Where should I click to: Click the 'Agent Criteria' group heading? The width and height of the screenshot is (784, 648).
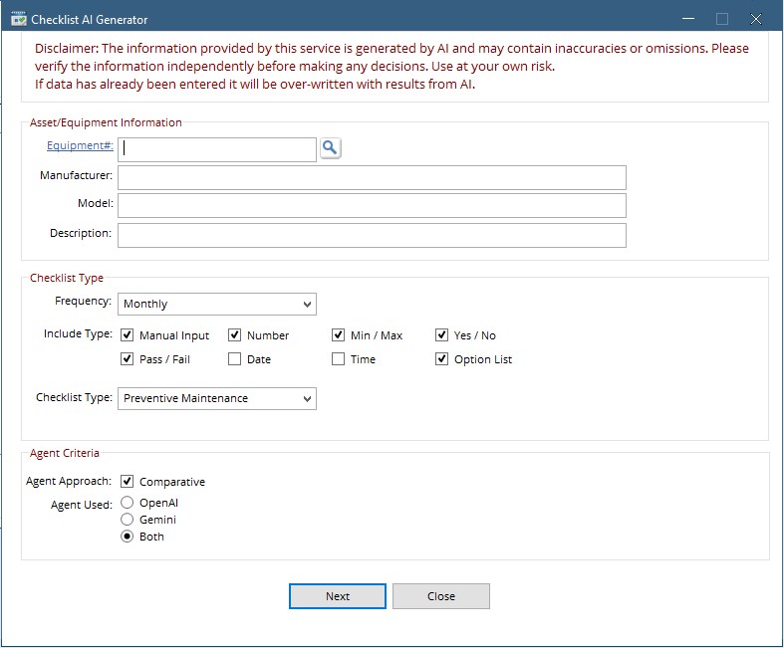tap(65, 453)
